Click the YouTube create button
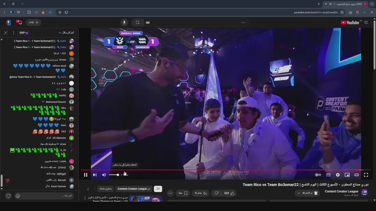 pyautogui.click(x=34, y=22)
